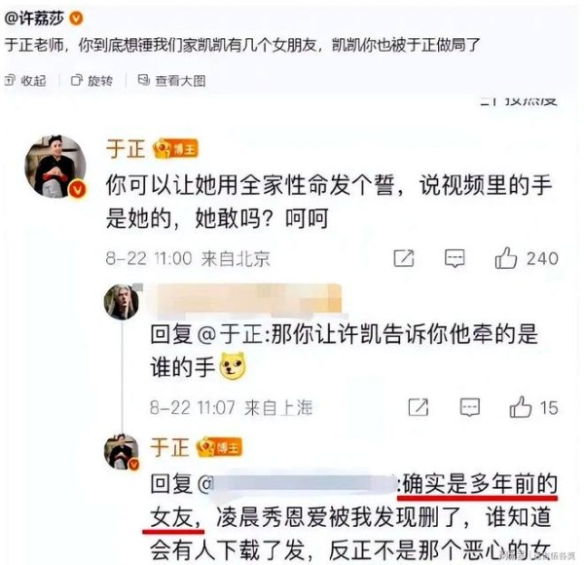This screenshot has height=565, width=584.
Task: Open 于正's small avatar in bottom reply
Action: (122, 451)
